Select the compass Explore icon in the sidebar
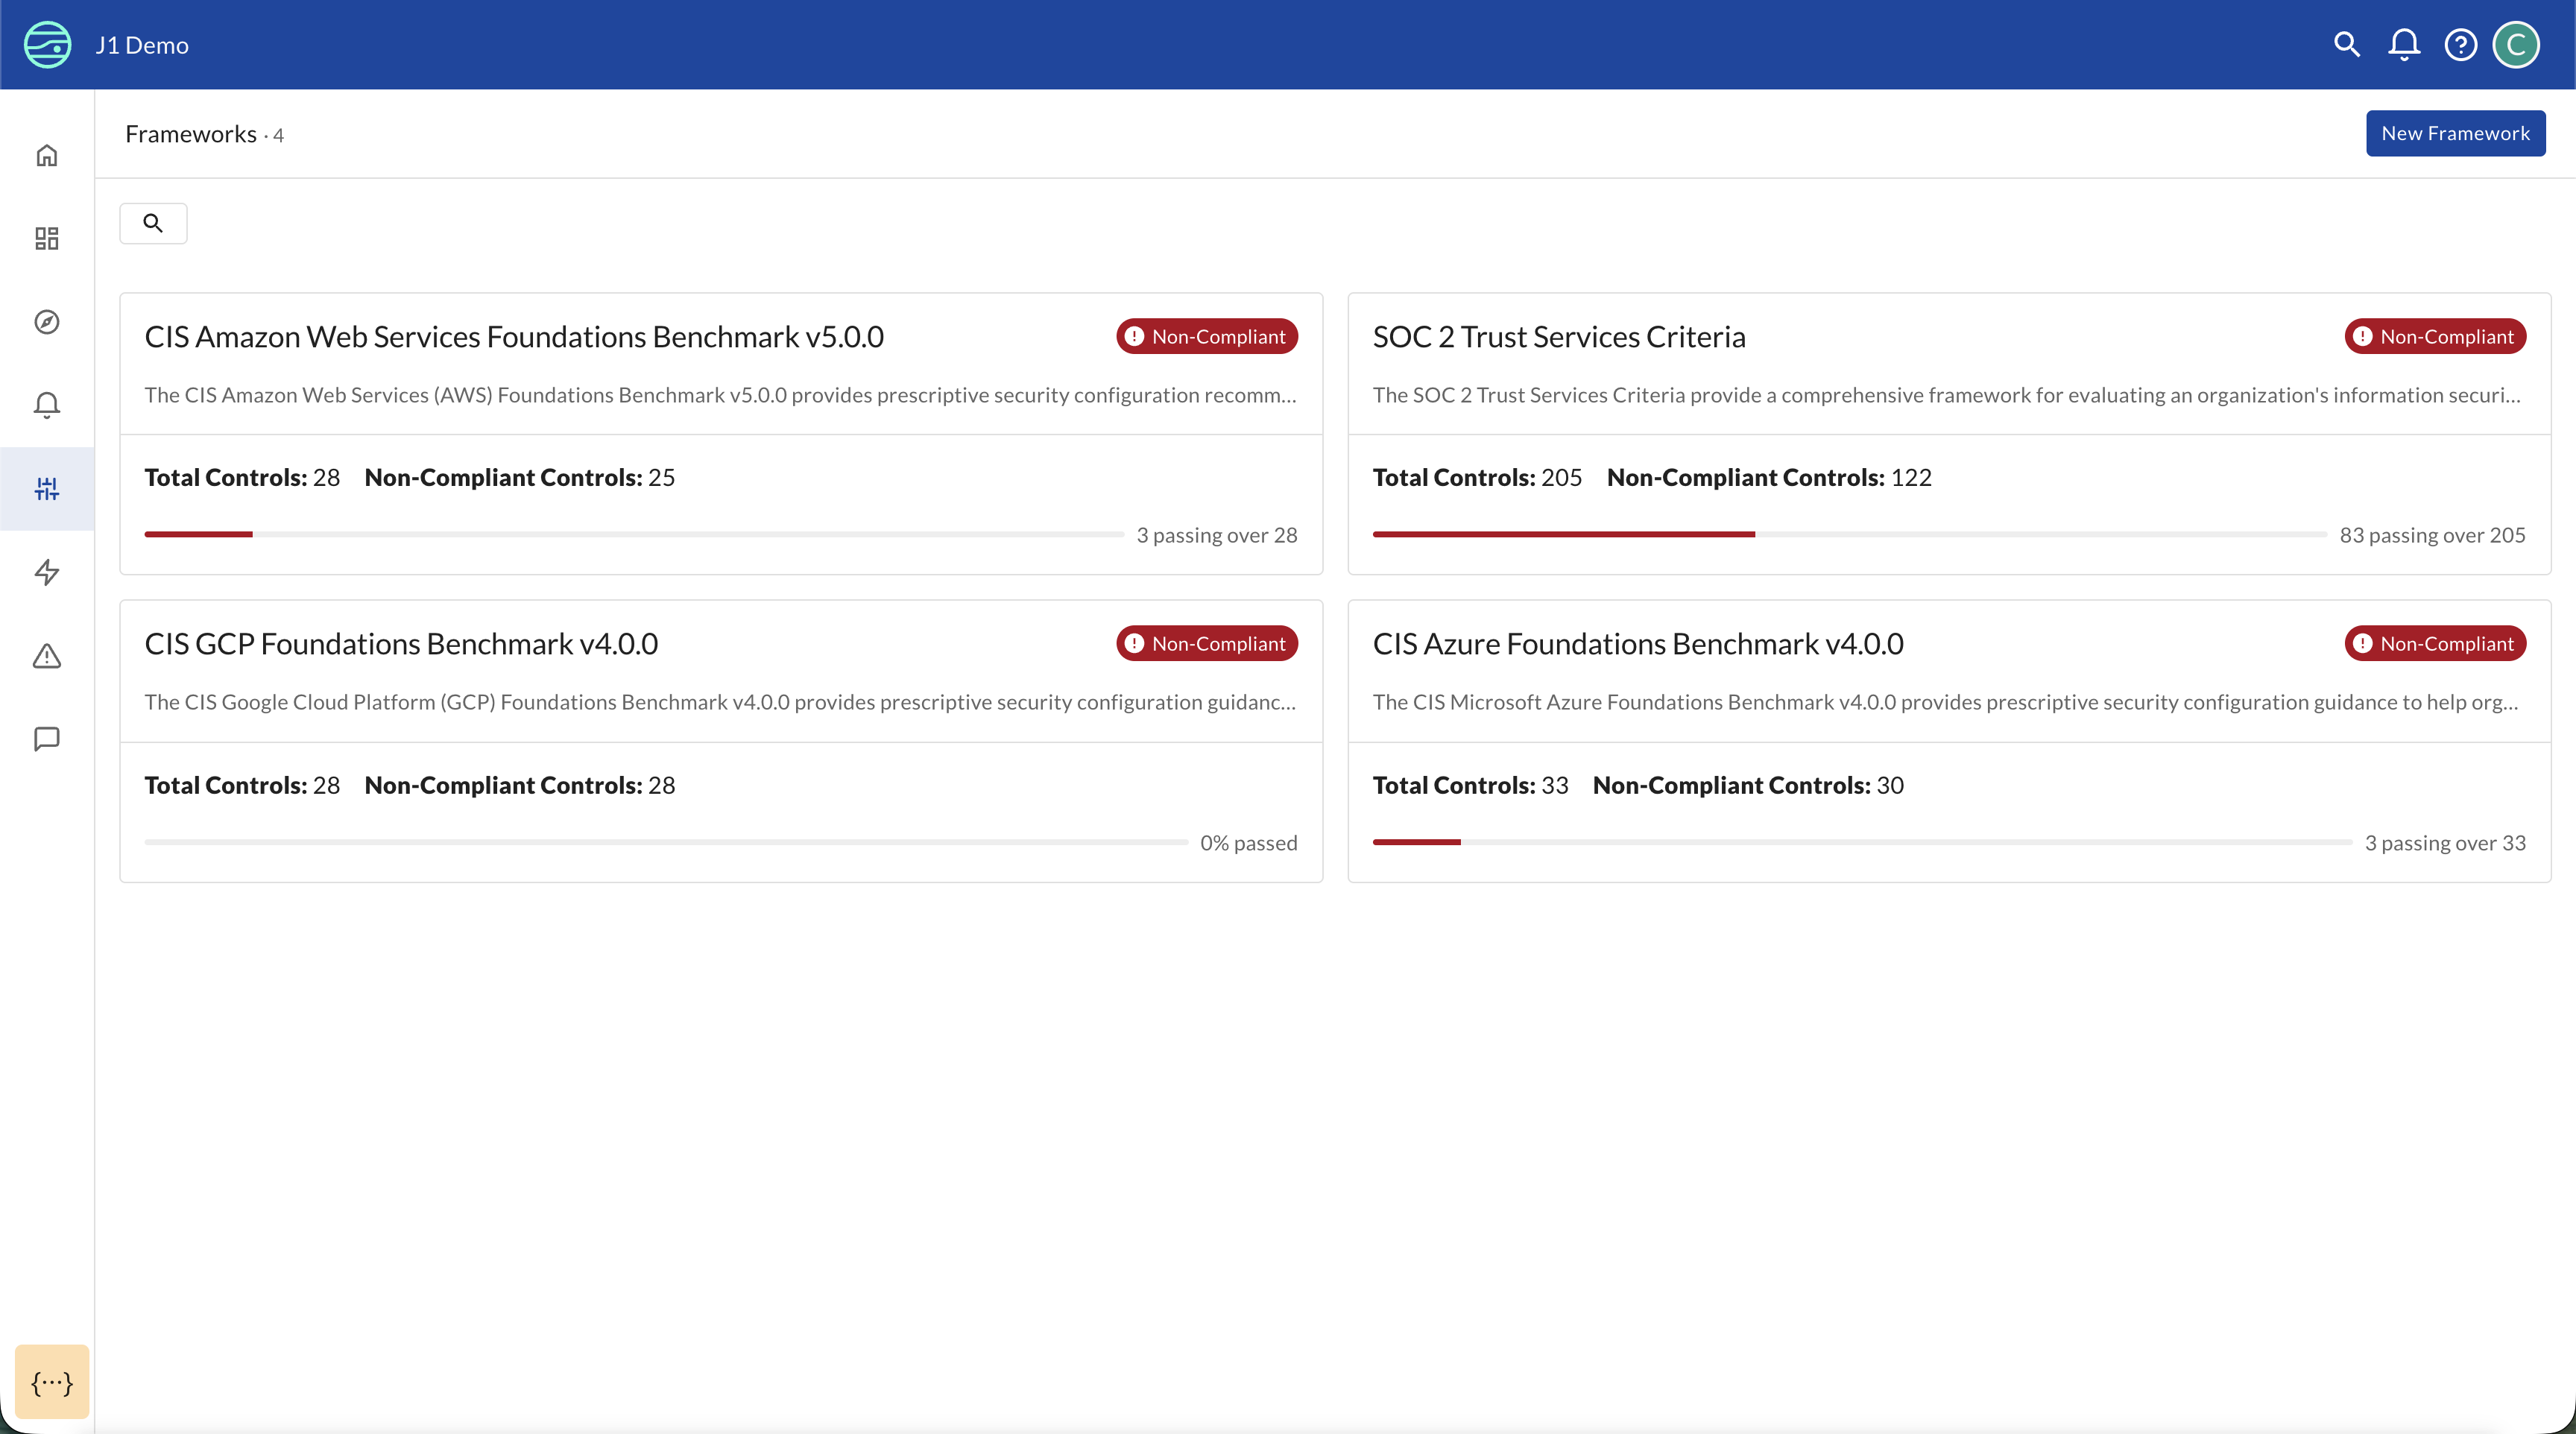The width and height of the screenshot is (2576, 1434). pos(47,321)
